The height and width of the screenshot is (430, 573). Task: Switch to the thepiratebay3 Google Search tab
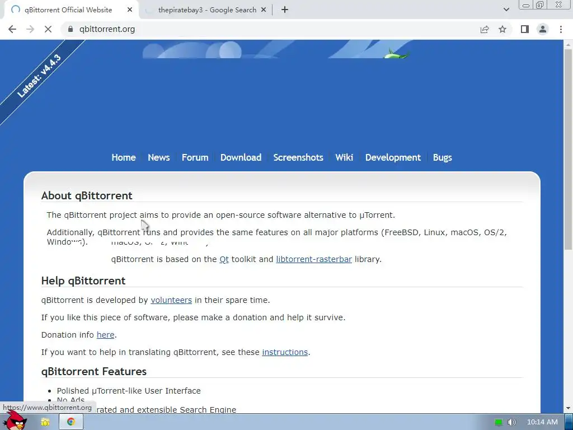(x=206, y=10)
